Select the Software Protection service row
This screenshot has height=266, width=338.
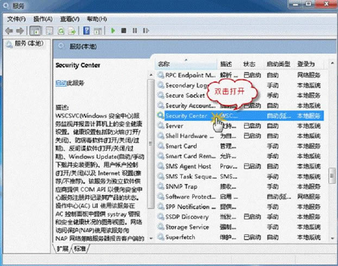point(240,196)
